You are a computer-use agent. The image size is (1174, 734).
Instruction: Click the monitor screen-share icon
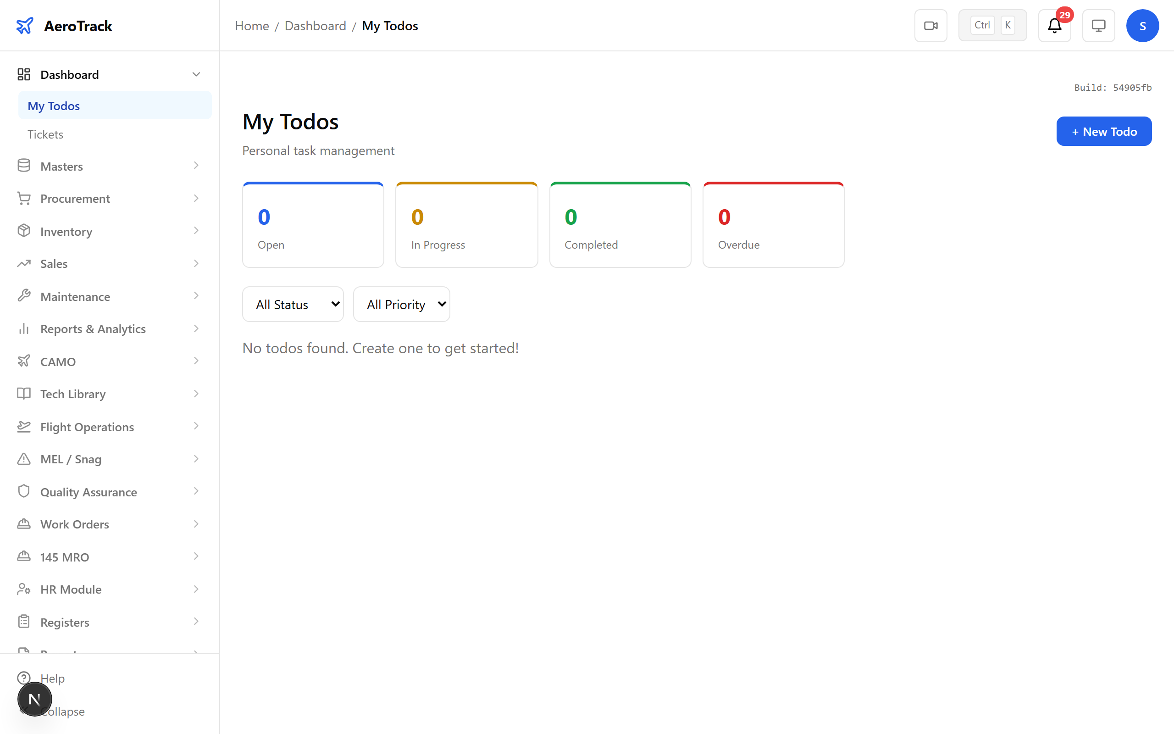(1098, 25)
